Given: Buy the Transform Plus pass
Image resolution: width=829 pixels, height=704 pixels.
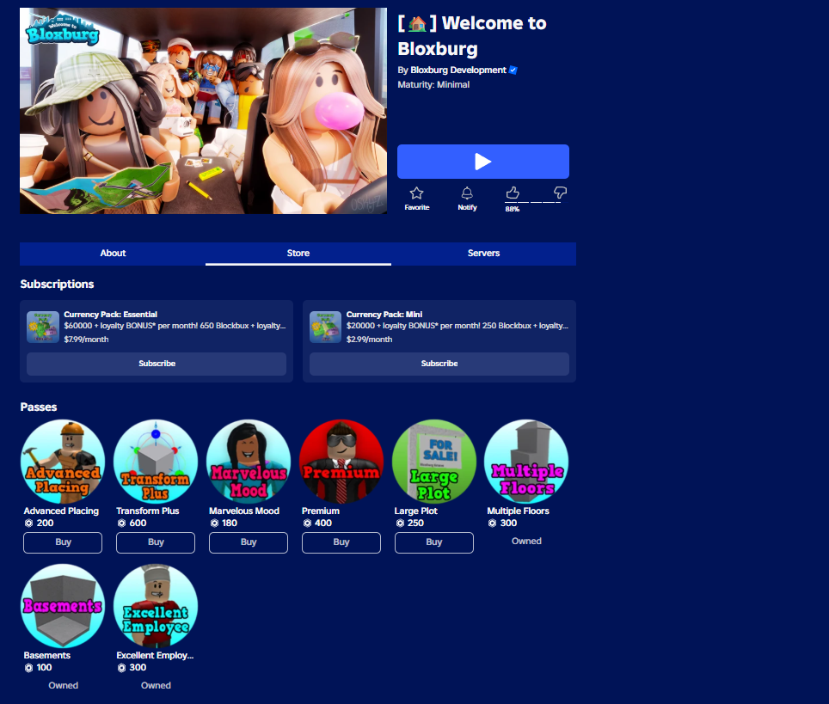Looking at the screenshot, I should tap(156, 542).
